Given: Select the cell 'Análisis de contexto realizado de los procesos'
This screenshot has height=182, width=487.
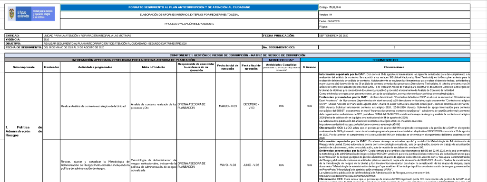Looking at the screenshot, I should [154, 106].
